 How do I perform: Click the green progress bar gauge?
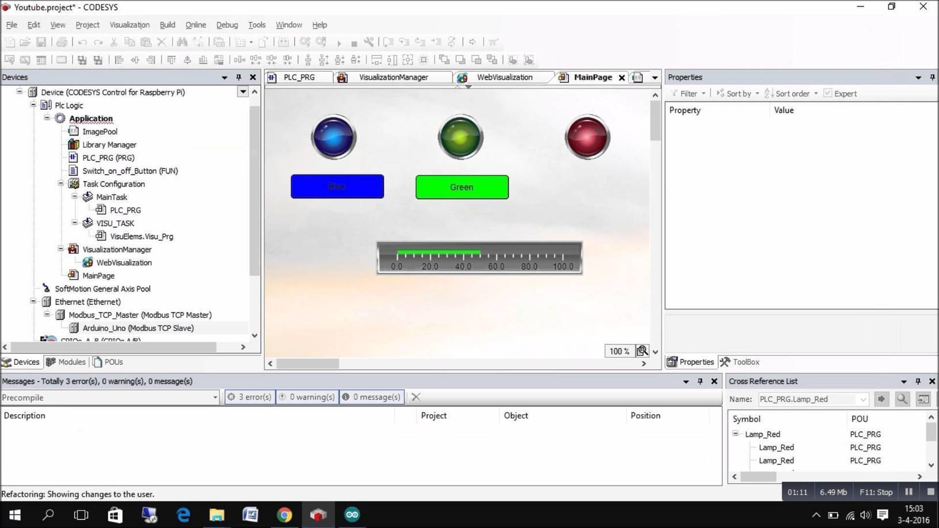point(439,252)
